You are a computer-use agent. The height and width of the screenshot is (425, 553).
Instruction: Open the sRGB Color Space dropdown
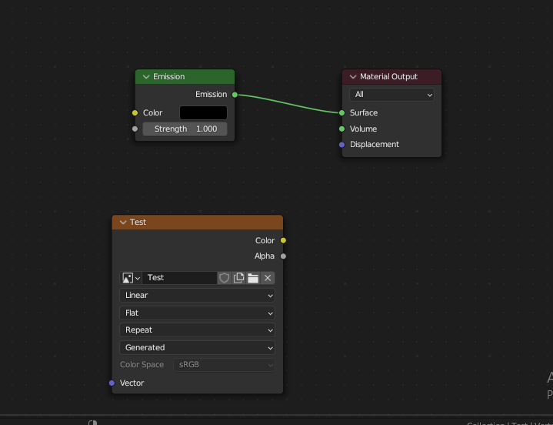pos(224,365)
